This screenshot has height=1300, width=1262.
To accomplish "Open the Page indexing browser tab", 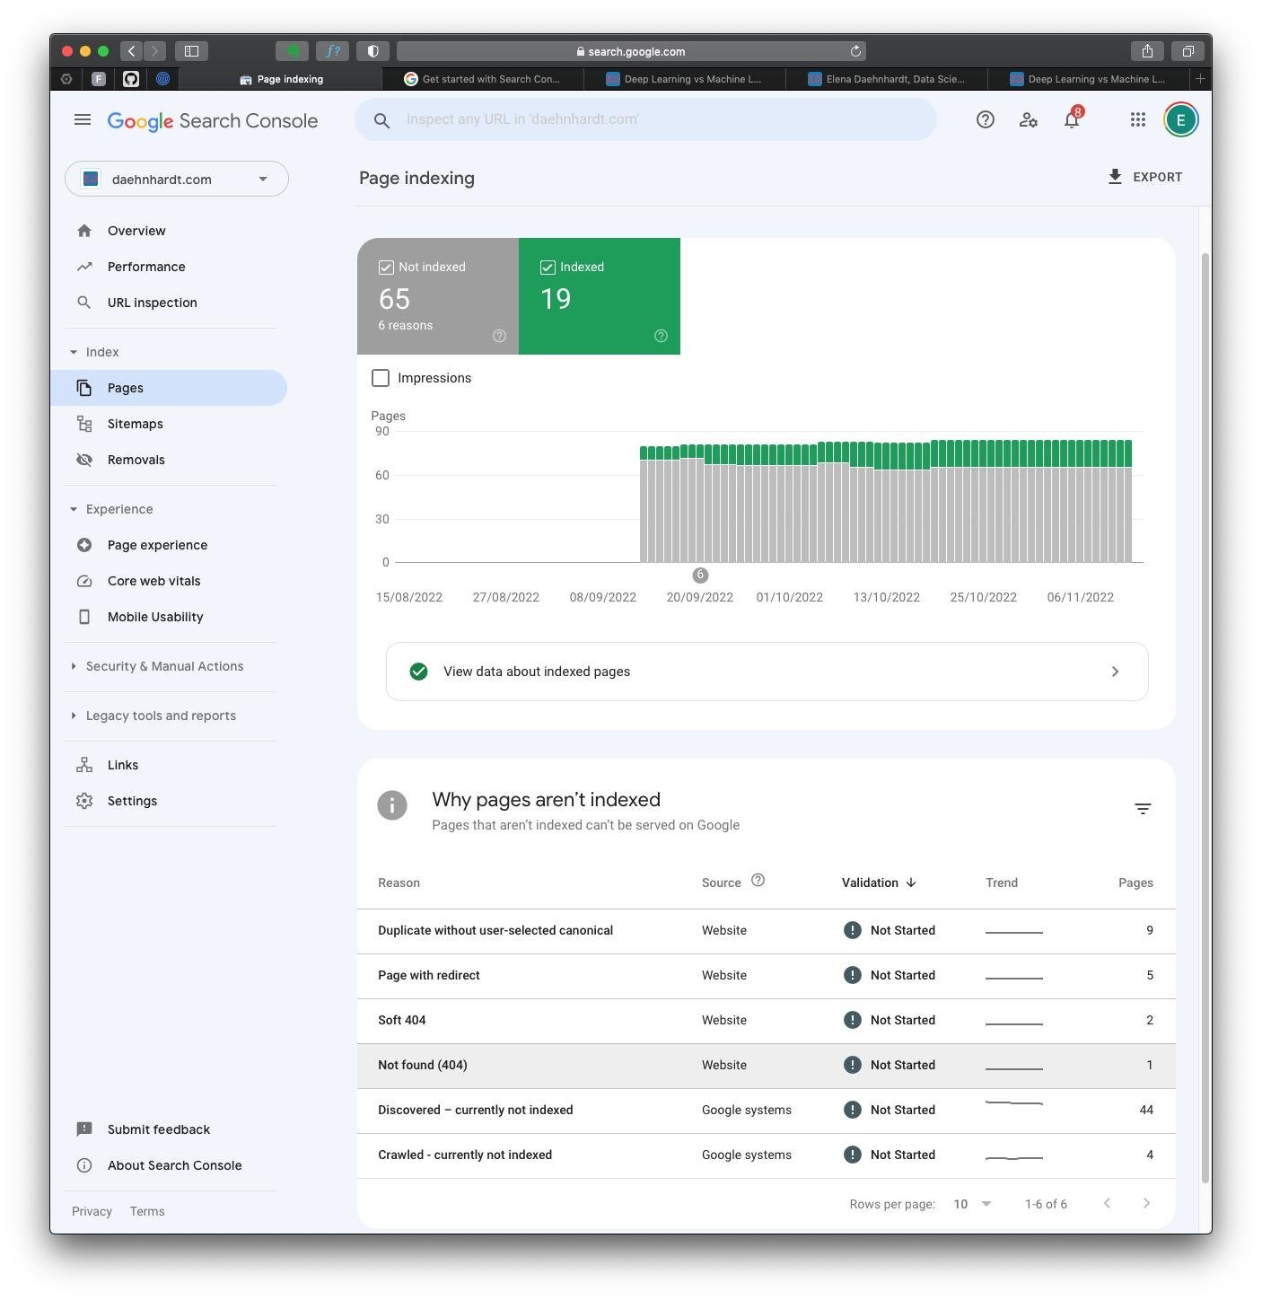I will (281, 79).
